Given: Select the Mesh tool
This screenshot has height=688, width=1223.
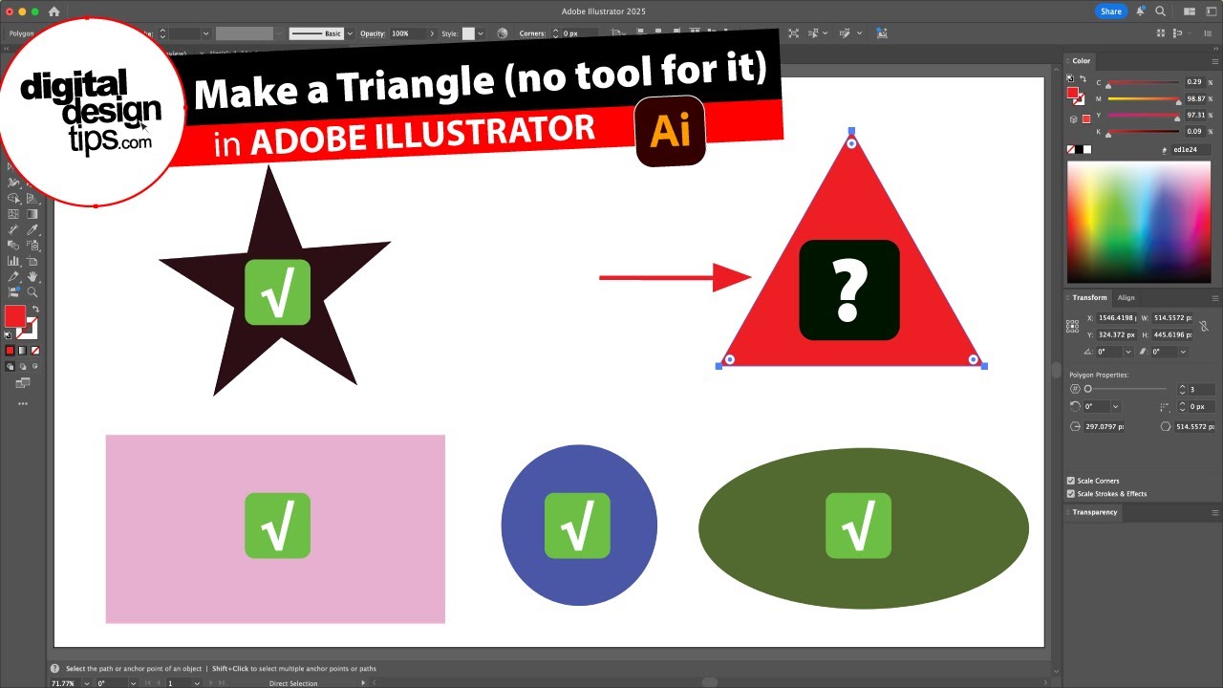Looking at the screenshot, I should (x=13, y=214).
